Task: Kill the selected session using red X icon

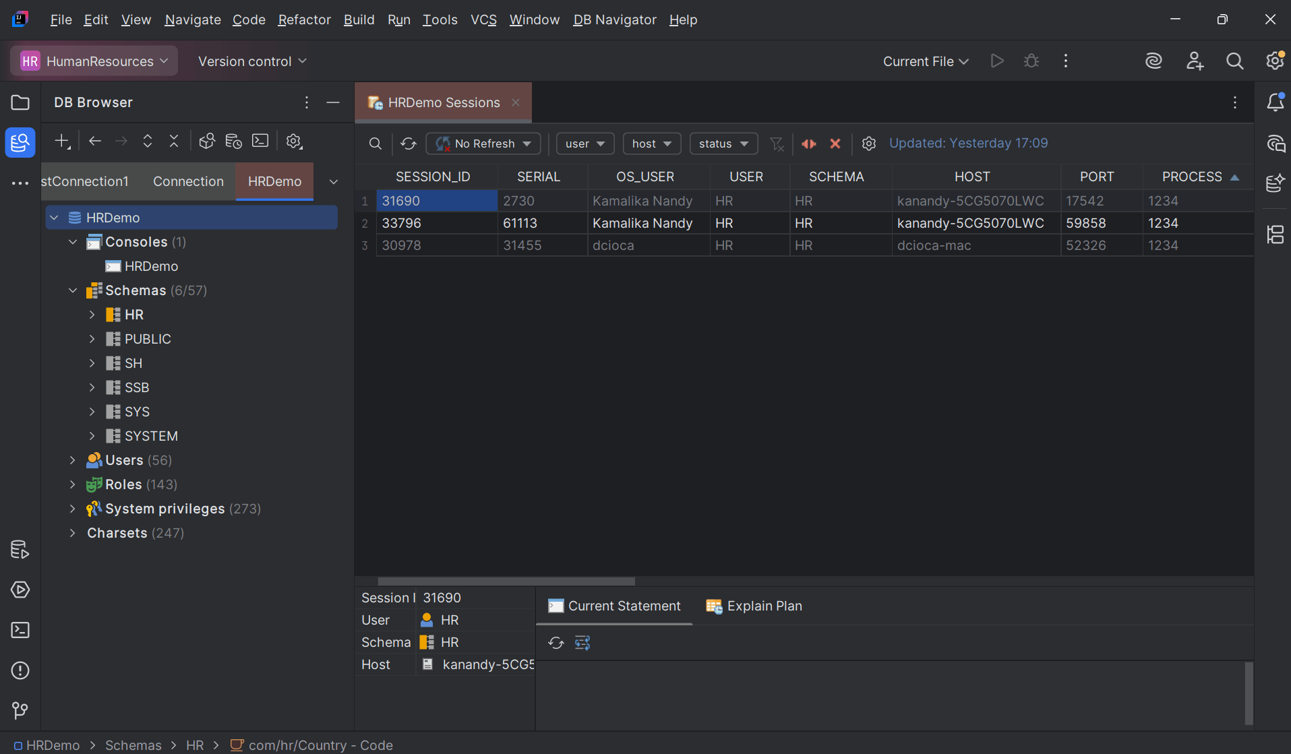Action: tap(835, 144)
